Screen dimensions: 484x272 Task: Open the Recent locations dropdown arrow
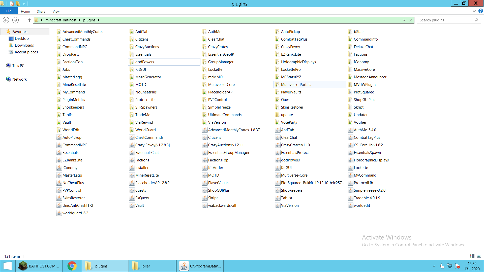[x=23, y=20]
